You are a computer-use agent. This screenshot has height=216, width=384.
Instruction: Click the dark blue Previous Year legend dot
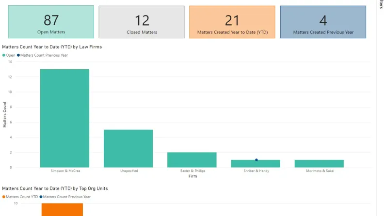point(18,55)
